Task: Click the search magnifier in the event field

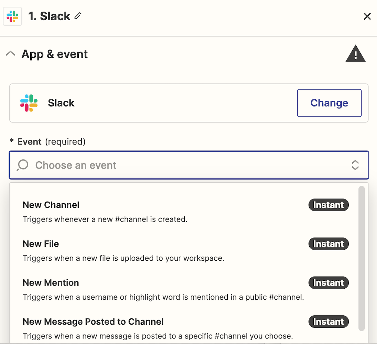Action: [23, 165]
